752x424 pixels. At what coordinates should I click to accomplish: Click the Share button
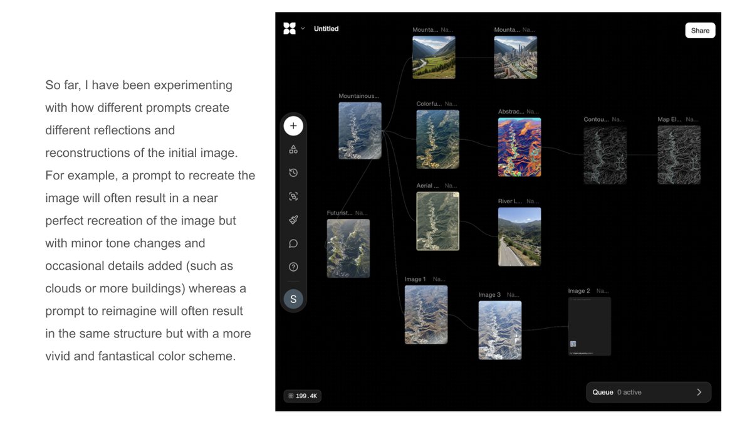tap(700, 30)
